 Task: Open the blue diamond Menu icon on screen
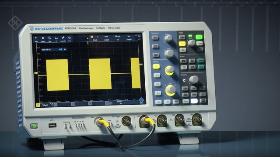142,100
